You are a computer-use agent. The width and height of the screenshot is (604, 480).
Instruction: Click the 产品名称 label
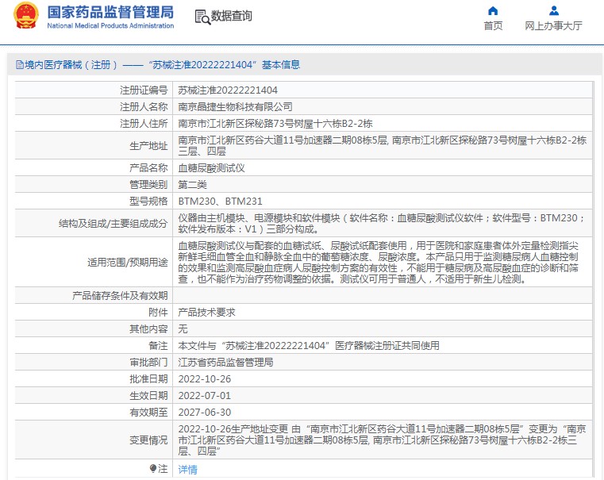(x=148, y=168)
